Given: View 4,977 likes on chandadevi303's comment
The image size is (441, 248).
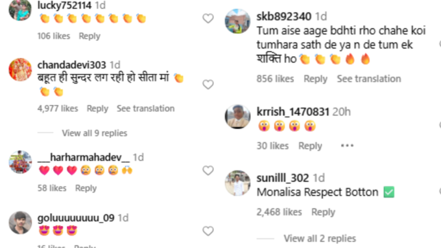Looking at the screenshot, I should coord(58,108).
